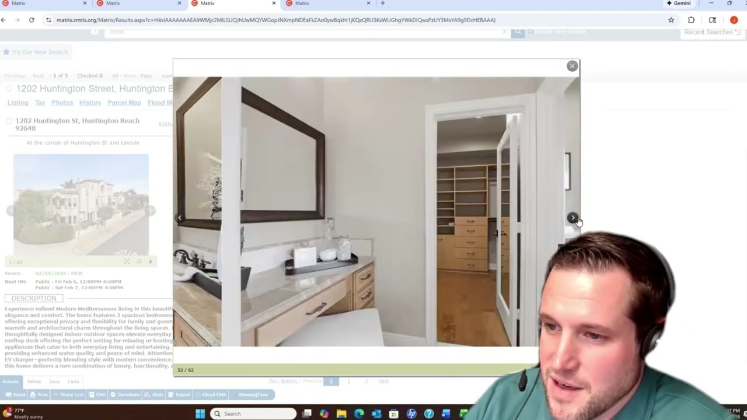Jump to Bottom of page link
This screenshot has height=420, width=747.
click(289, 381)
